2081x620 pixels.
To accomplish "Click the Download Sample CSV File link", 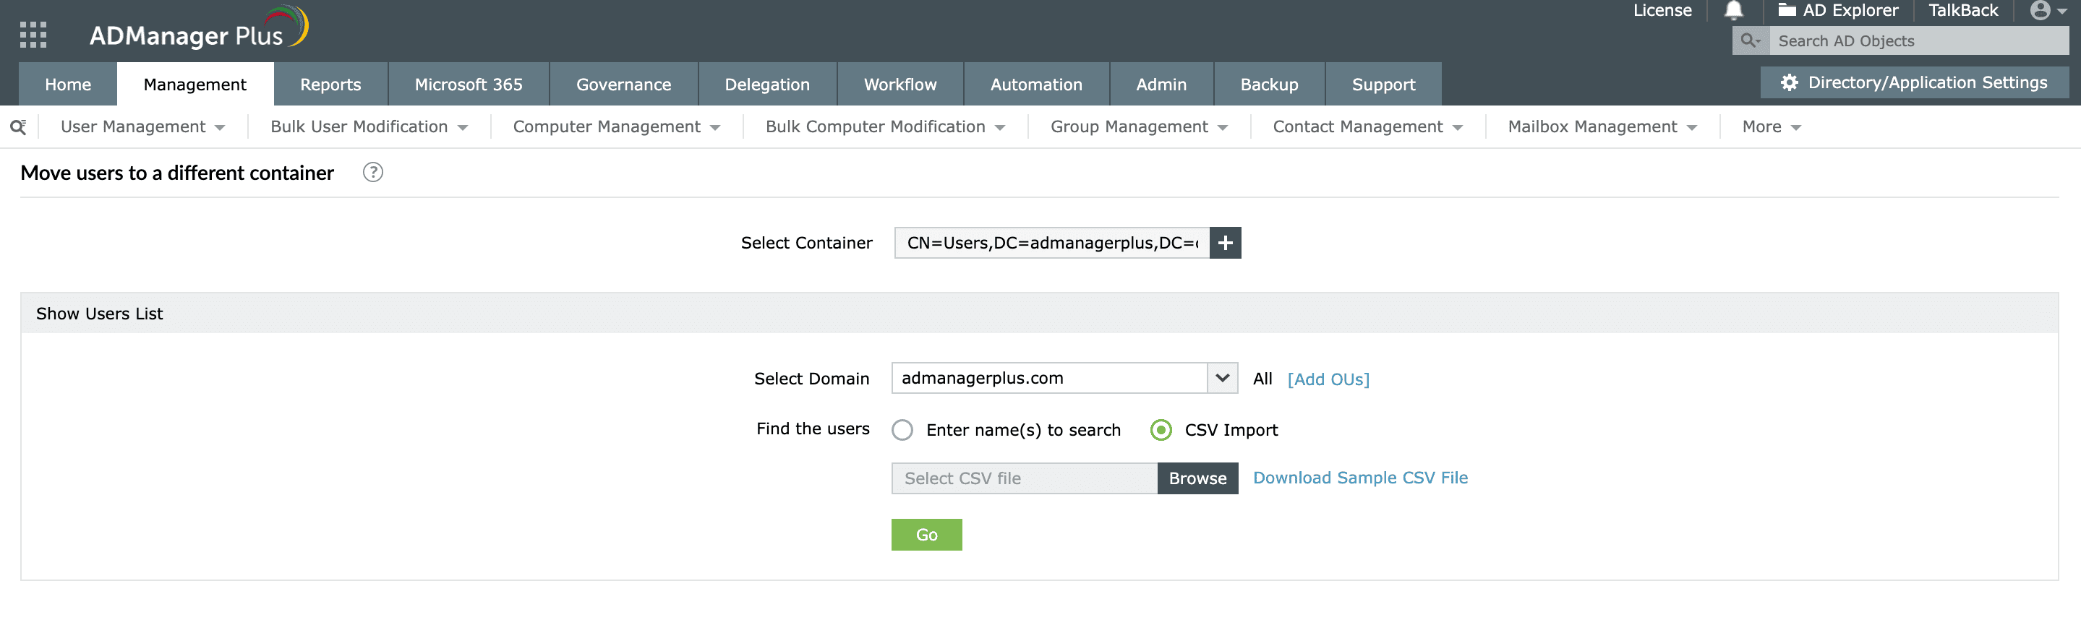I will coord(1359,478).
